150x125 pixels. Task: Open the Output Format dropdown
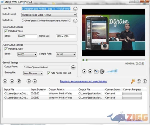[49, 15]
